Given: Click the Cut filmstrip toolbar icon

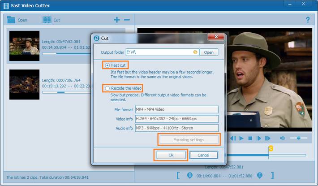Looking at the screenshot, I should [x=47, y=20].
